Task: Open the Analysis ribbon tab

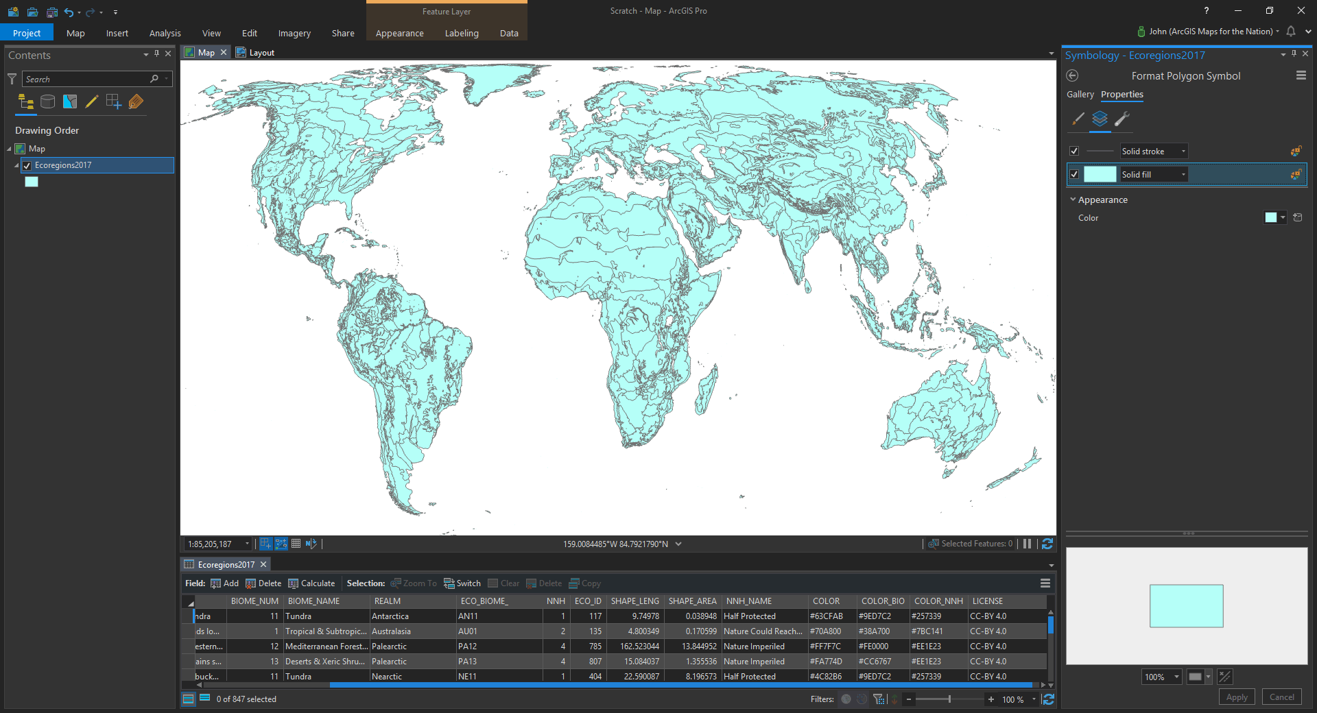Action: point(165,33)
